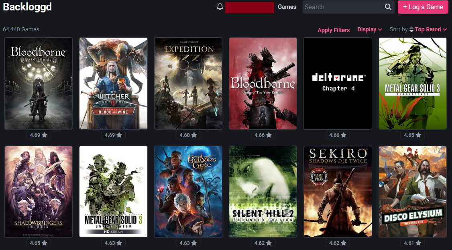Open Witcher 3 Blood and Wine cover

click(x=113, y=83)
